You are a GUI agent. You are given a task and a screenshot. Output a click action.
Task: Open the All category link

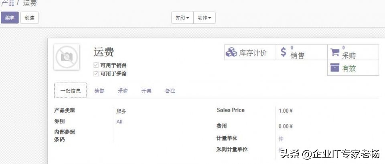tap(120, 122)
